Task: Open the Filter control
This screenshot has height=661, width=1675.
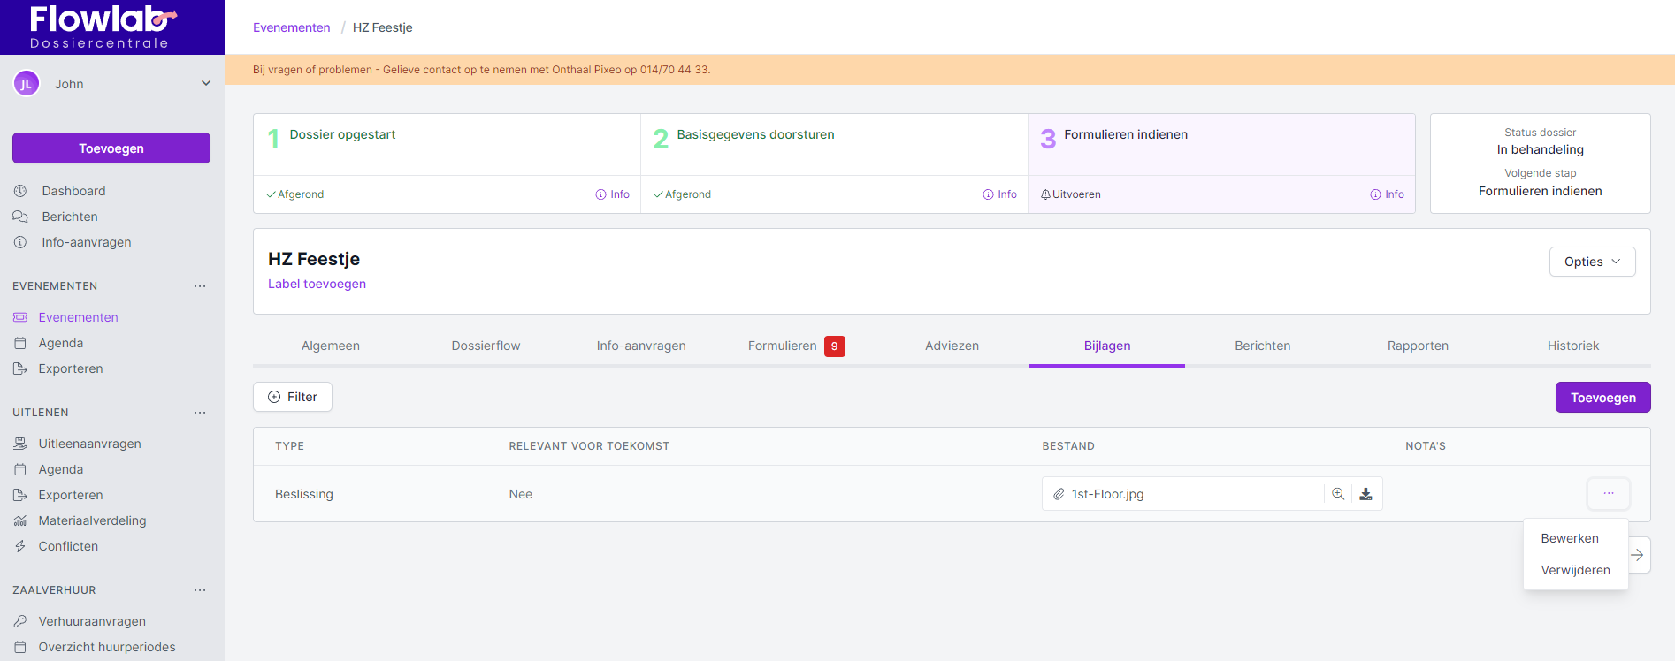Action: coord(293,397)
